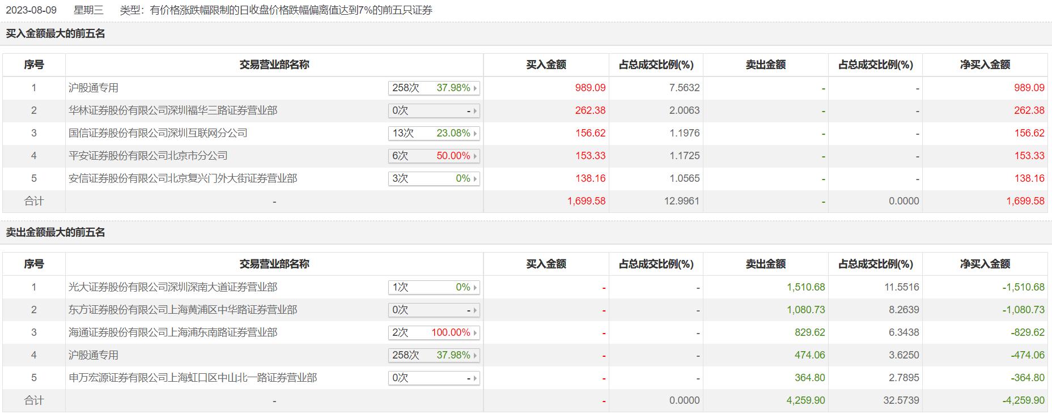1052x414 pixels.
Task: Expand 沪股通专用 258次 stats box in buy table
Action: coord(434,88)
